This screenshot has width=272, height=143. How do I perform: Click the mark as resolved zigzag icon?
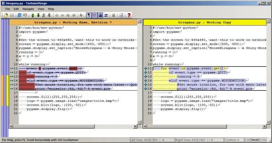tap(81, 15)
